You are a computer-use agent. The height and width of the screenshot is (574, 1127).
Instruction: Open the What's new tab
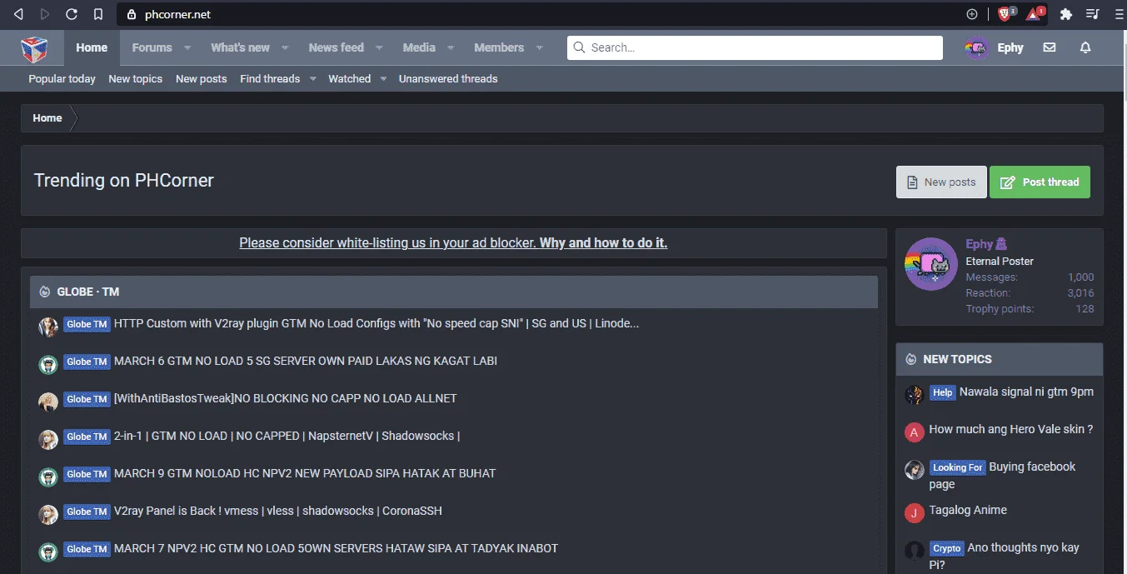(x=240, y=47)
